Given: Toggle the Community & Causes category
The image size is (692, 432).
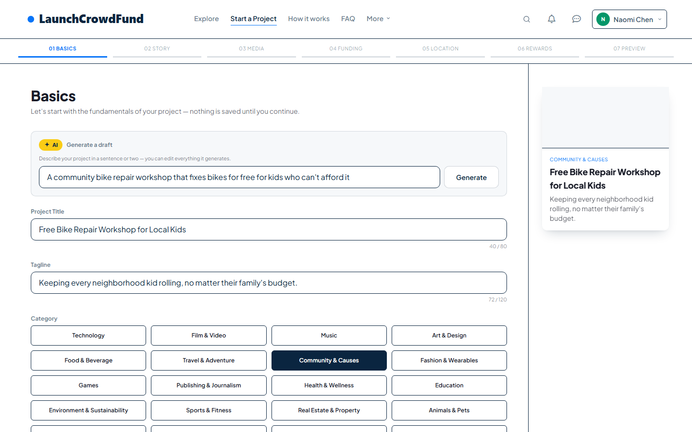Looking at the screenshot, I should [x=329, y=360].
